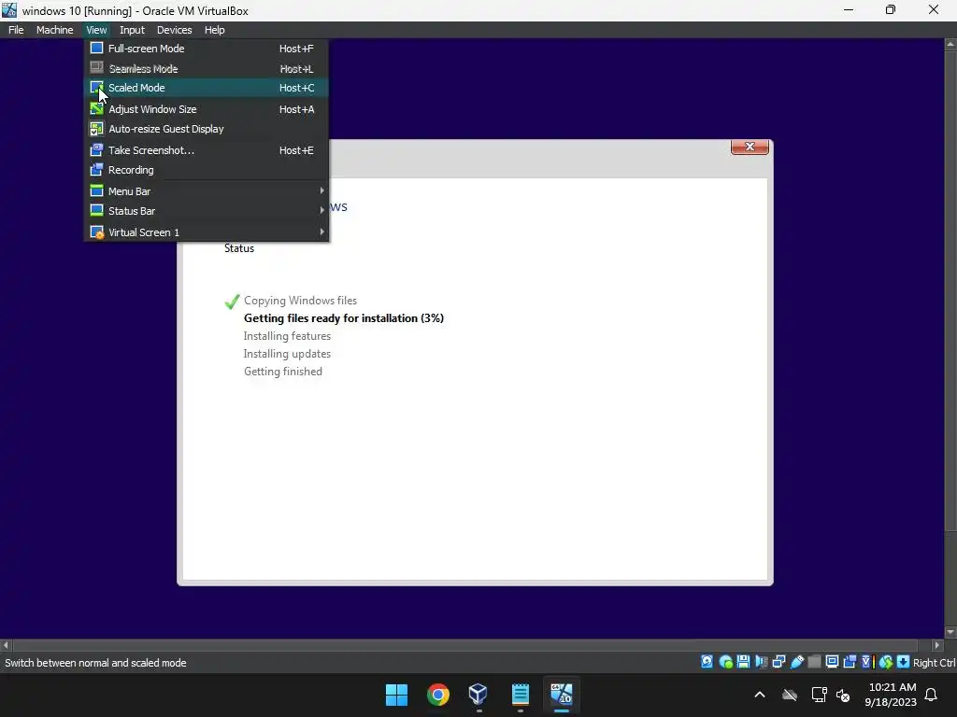The height and width of the screenshot is (717, 957).
Task: Choose Adjust Window Size from View menu
Action: point(207,109)
